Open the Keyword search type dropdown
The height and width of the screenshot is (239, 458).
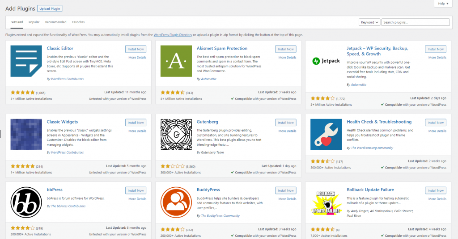point(369,22)
